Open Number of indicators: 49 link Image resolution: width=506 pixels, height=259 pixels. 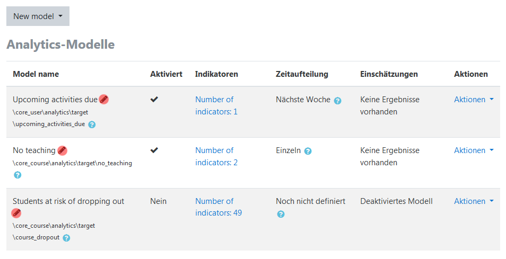pos(218,207)
